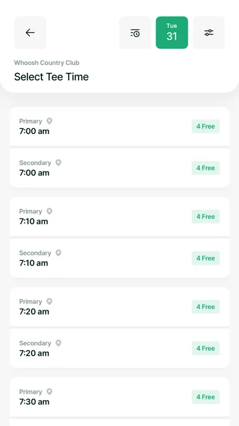Click 4 Free badge for Secondary 7:20 am
The height and width of the screenshot is (426, 239).
(x=205, y=348)
